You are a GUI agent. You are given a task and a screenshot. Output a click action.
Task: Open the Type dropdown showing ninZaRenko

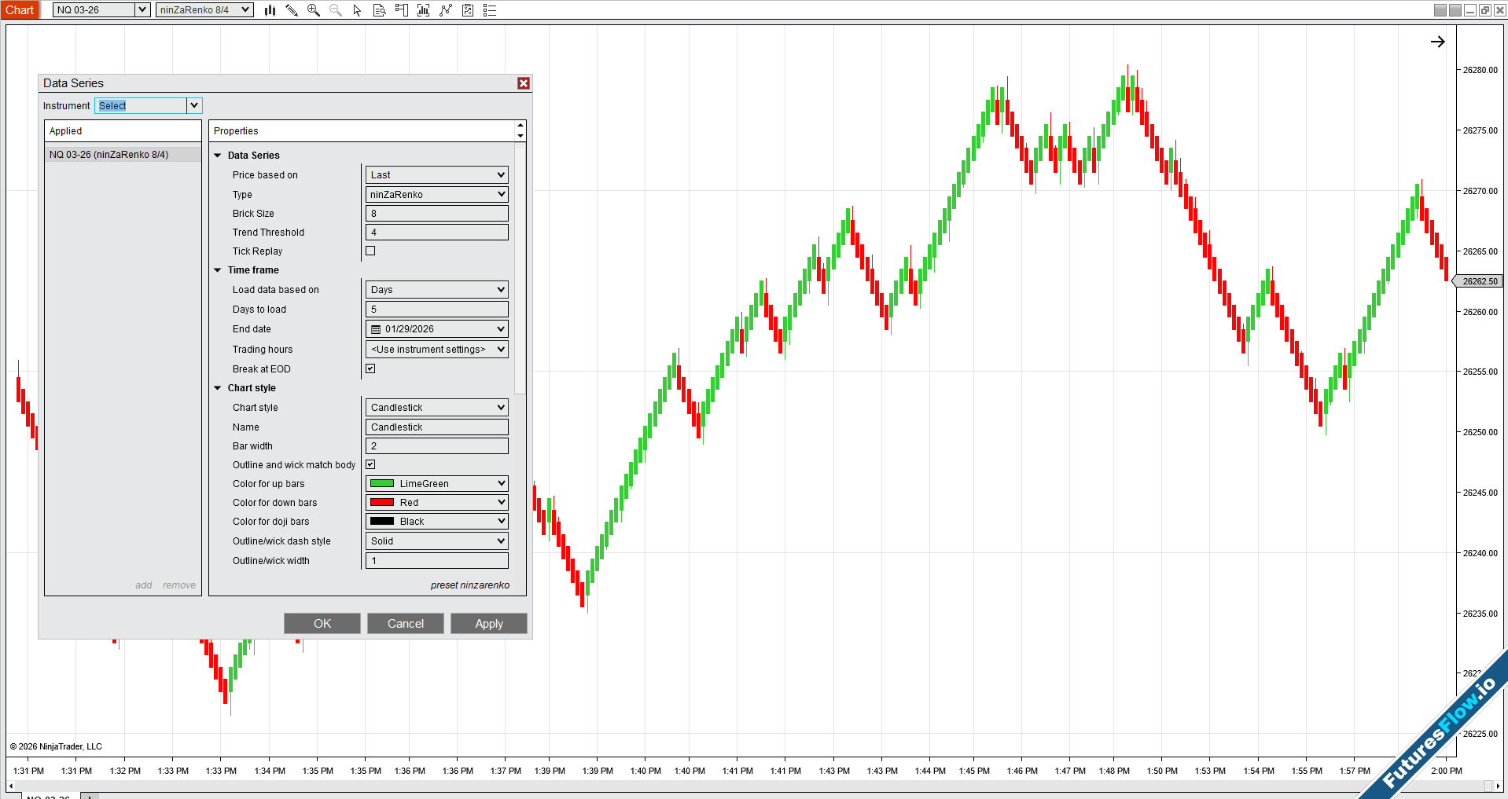437,195
